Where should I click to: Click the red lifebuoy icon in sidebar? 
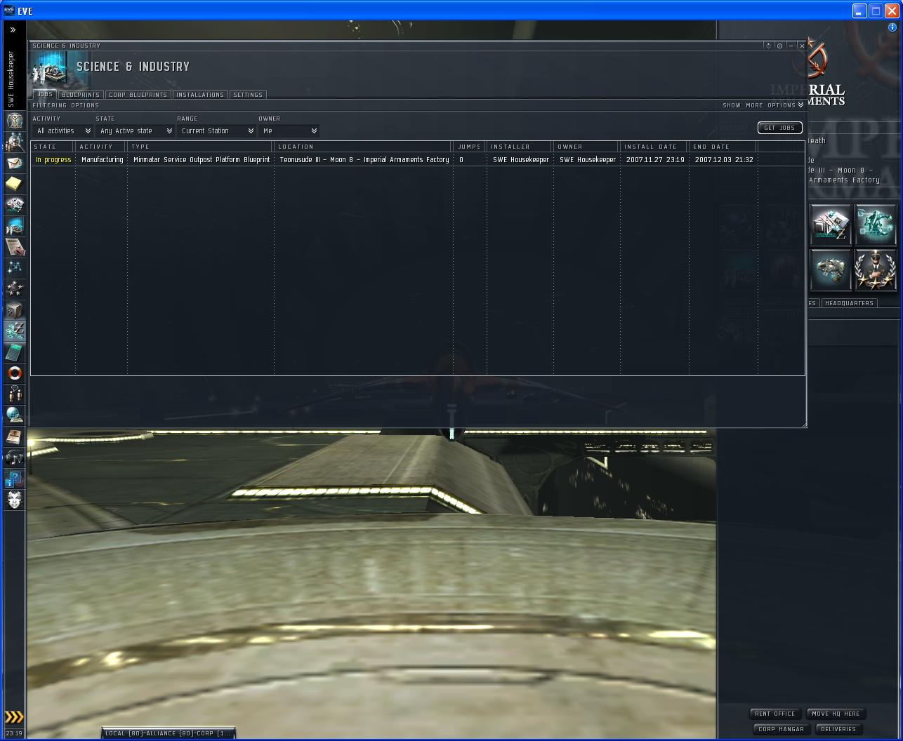click(x=15, y=373)
